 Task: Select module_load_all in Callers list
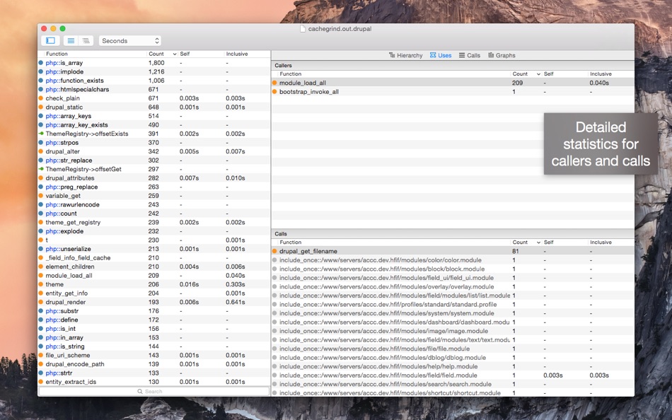(x=453, y=83)
